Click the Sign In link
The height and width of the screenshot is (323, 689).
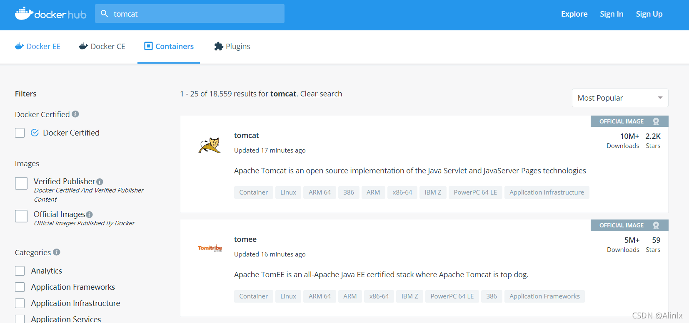point(612,14)
